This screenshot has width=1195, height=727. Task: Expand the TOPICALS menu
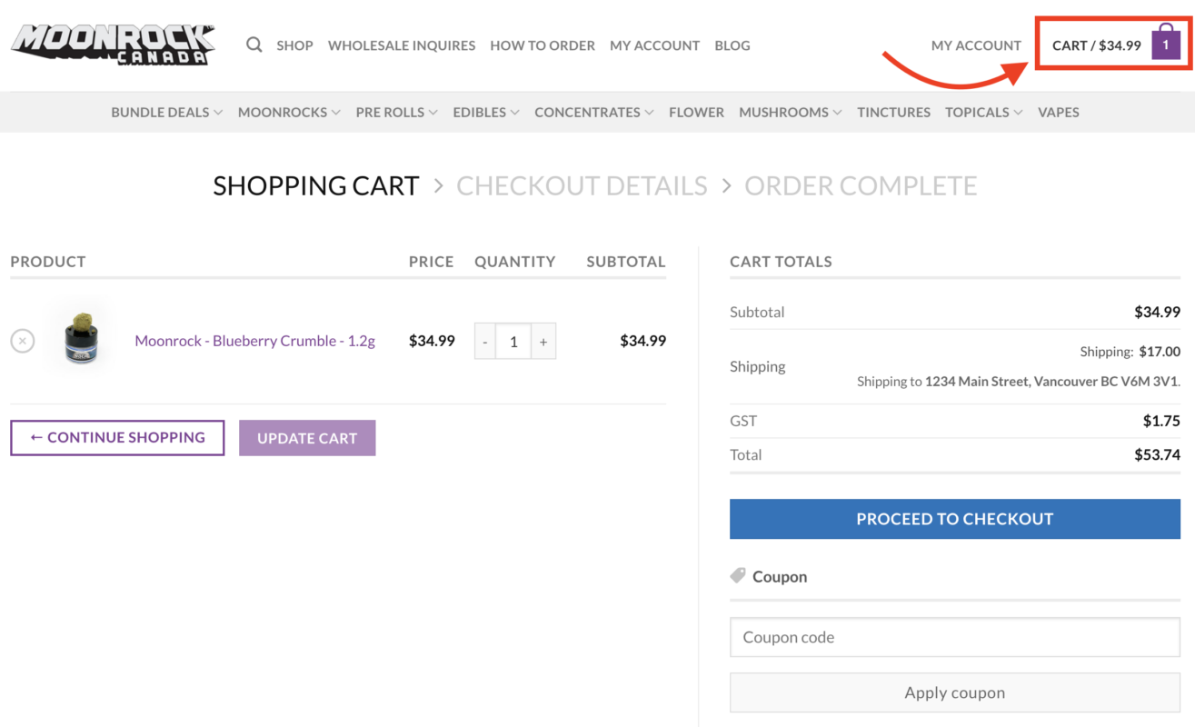(x=977, y=112)
